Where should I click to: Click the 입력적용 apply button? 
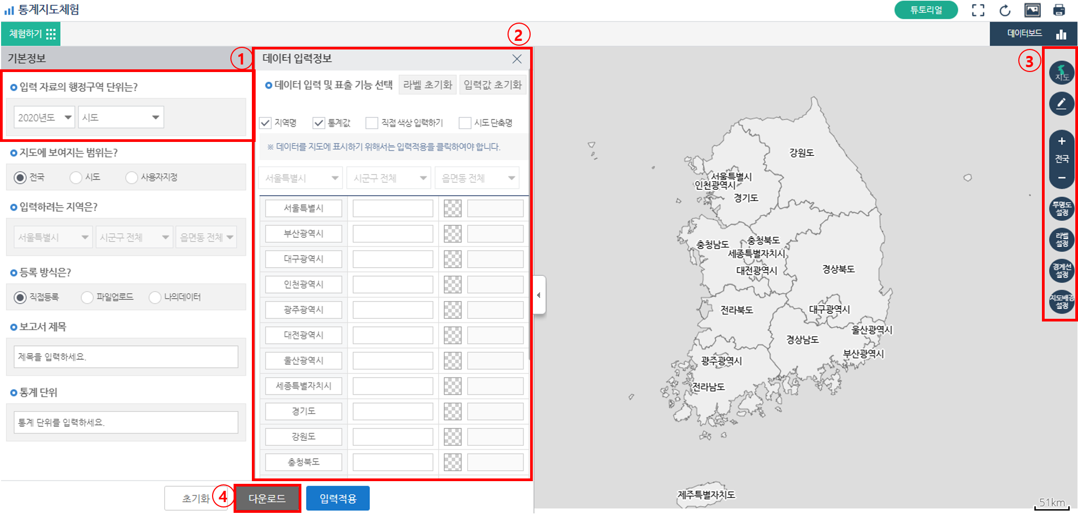click(x=337, y=498)
